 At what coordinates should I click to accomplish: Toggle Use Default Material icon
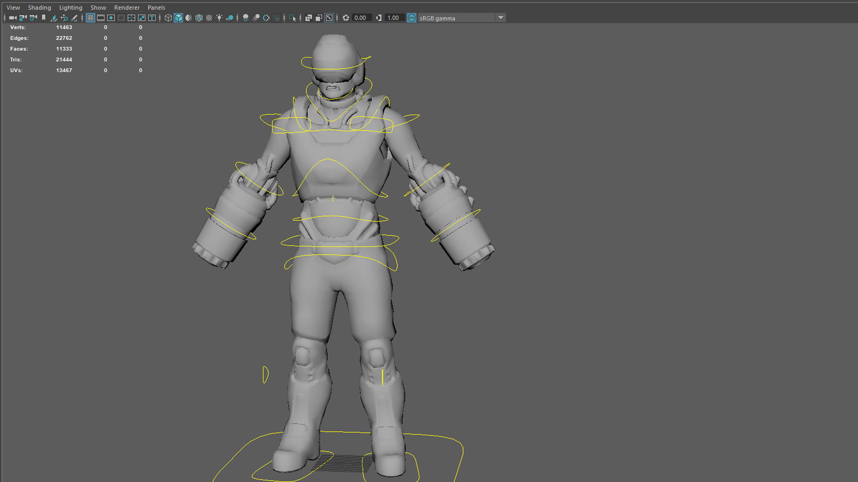[x=189, y=18]
